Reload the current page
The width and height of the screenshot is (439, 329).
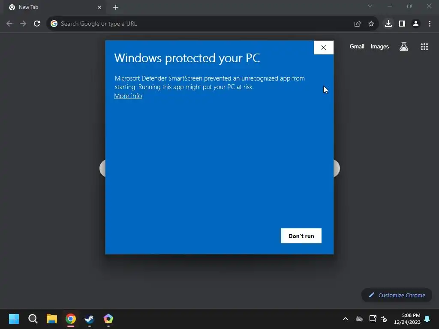coord(37,24)
